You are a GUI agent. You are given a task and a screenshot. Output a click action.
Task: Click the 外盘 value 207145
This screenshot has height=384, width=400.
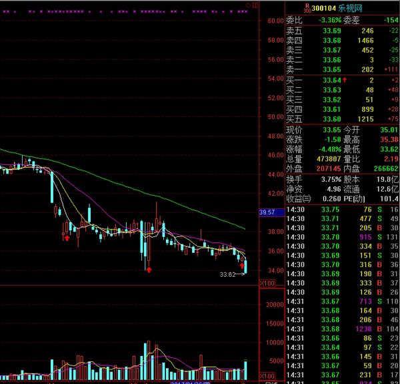[x=329, y=168]
